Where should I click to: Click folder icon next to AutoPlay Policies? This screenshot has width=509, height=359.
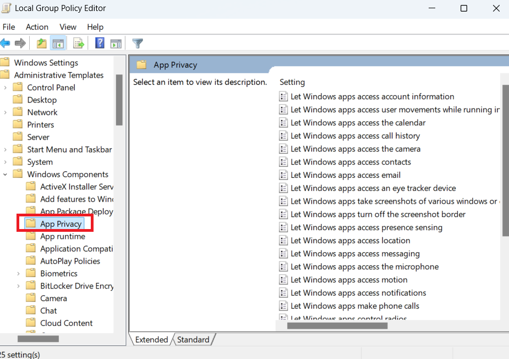(x=31, y=260)
